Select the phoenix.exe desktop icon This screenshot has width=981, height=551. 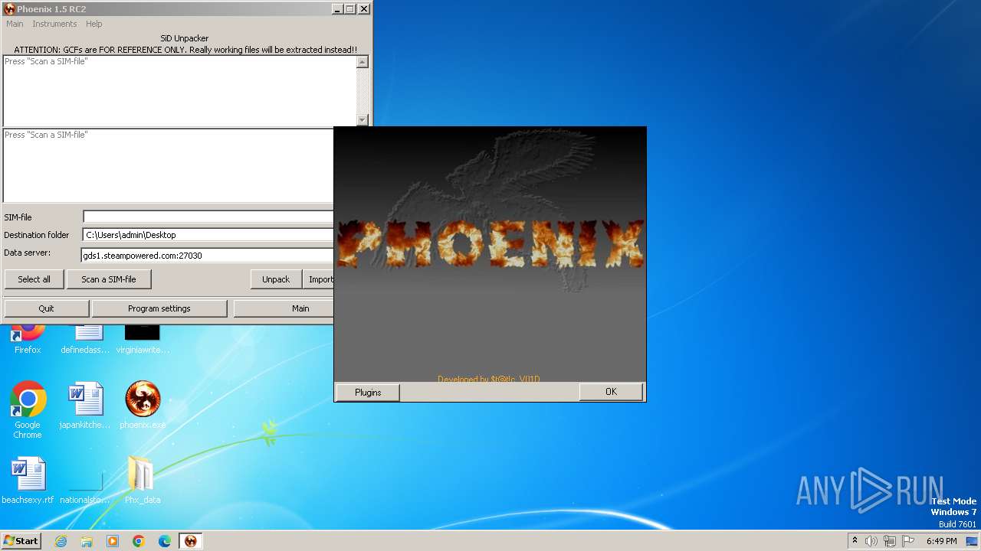pos(143,406)
